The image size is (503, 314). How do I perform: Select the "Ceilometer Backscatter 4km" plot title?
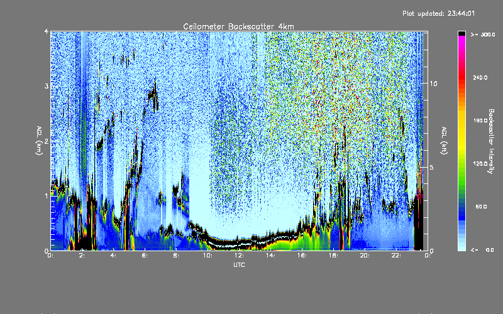click(238, 26)
